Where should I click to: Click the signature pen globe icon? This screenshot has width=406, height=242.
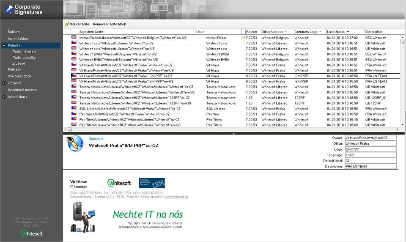click(74, 143)
